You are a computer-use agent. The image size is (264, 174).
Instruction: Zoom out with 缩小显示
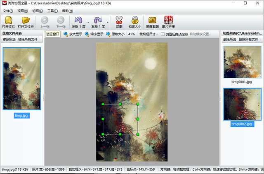coord(94,34)
